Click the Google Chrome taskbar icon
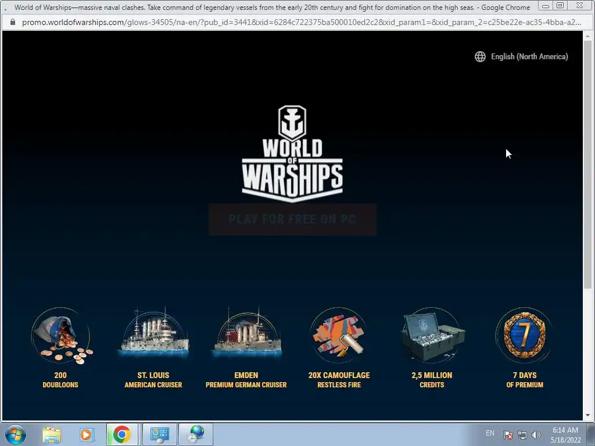Viewport: 595px width, 446px height. 122,434
